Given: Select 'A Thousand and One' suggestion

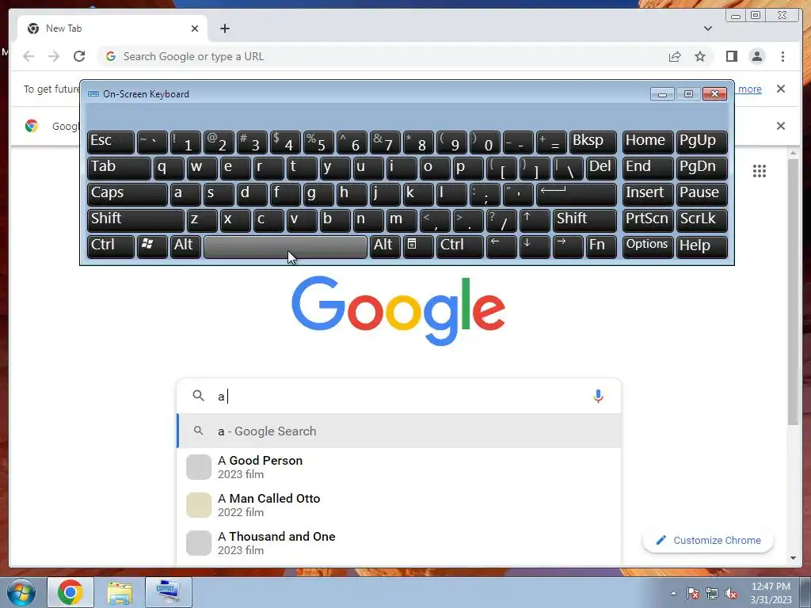Looking at the screenshot, I should [399, 543].
